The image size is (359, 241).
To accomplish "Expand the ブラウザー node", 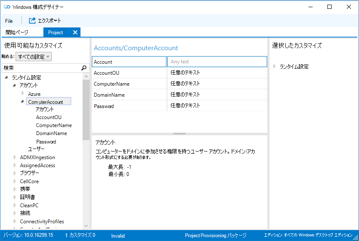I will tap(15, 173).
